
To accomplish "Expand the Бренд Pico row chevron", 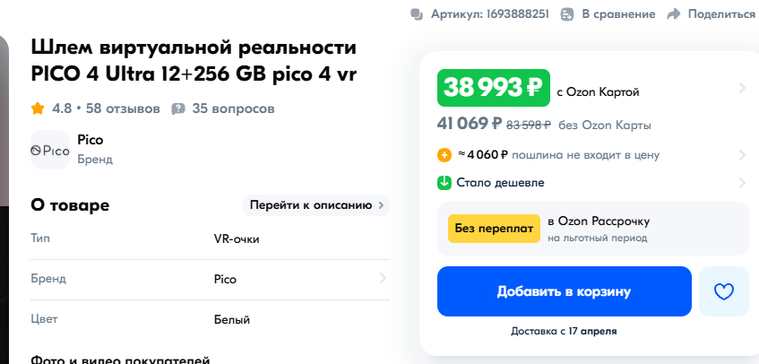I will click(383, 279).
